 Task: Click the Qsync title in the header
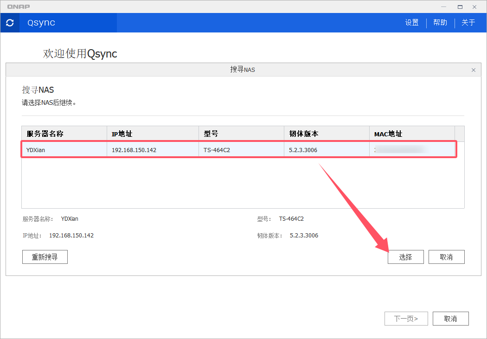click(41, 23)
